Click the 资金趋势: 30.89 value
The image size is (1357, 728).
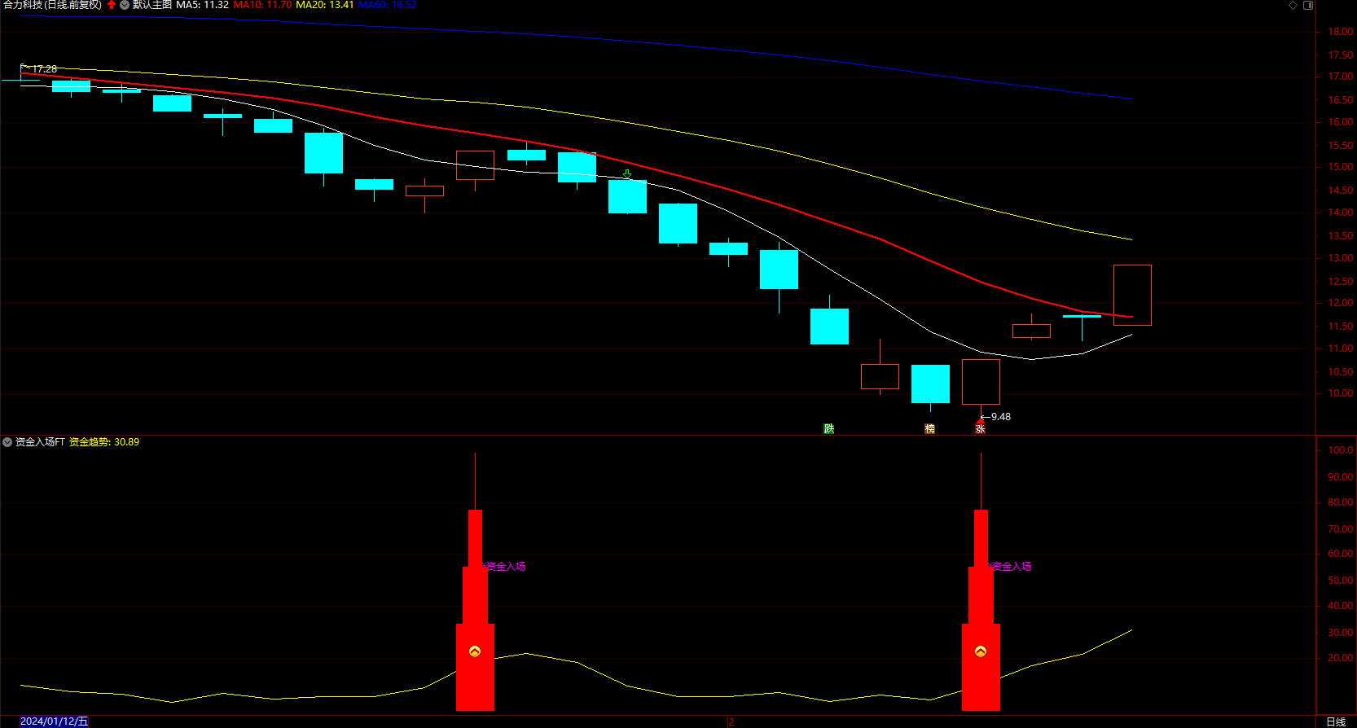point(104,442)
